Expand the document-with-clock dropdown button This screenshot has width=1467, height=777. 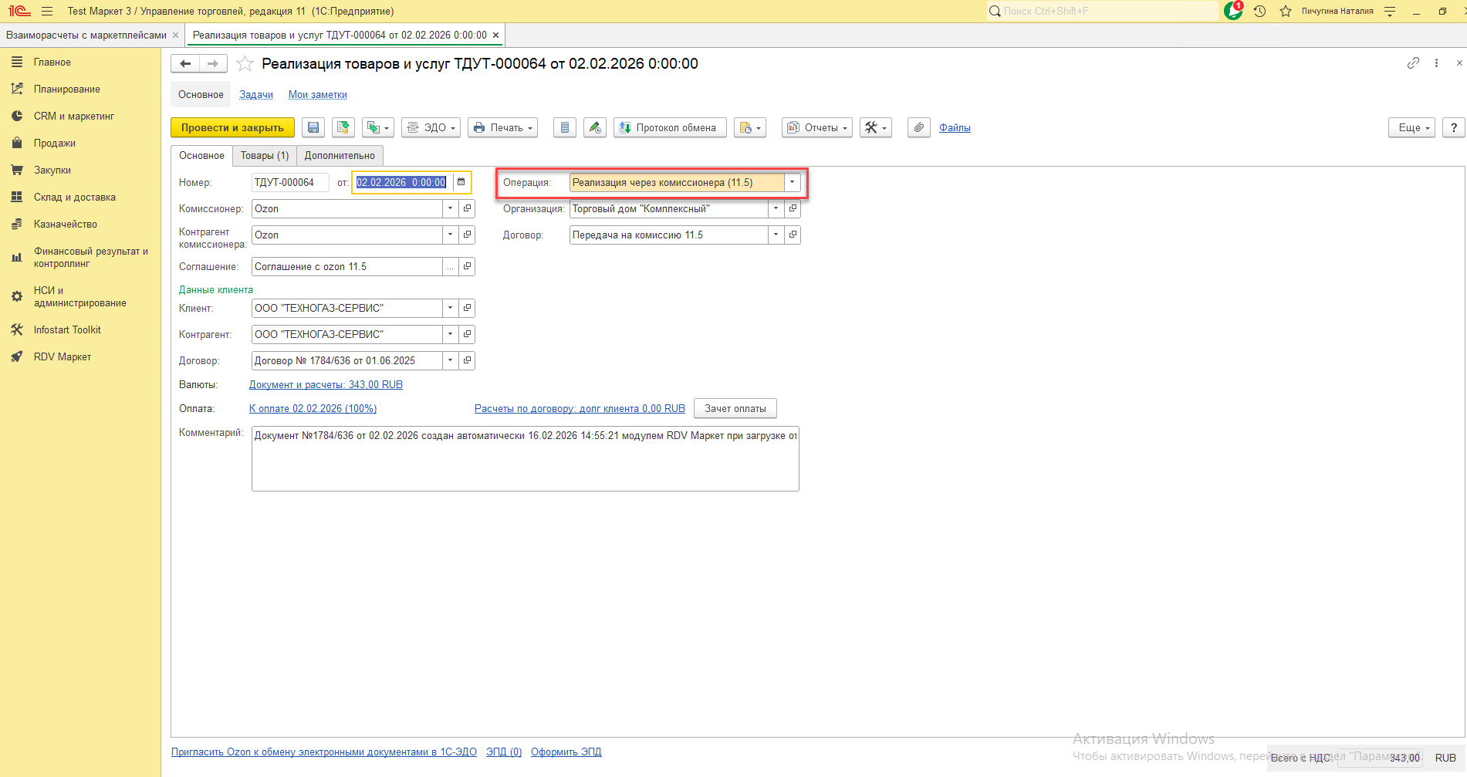[750, 128]
